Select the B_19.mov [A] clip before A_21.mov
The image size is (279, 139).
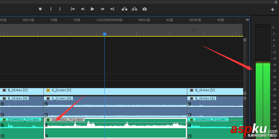coord(22,107)
